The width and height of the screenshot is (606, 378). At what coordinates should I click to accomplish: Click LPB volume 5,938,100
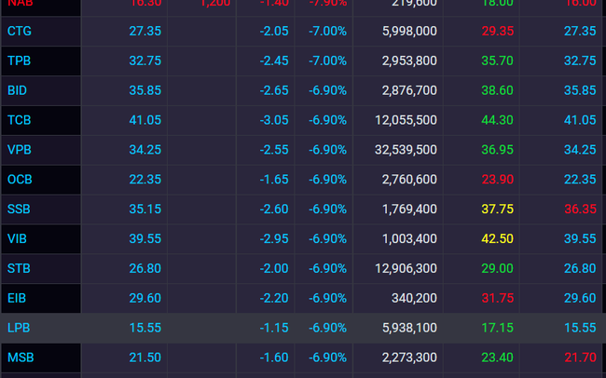click(x=409, y=328)
